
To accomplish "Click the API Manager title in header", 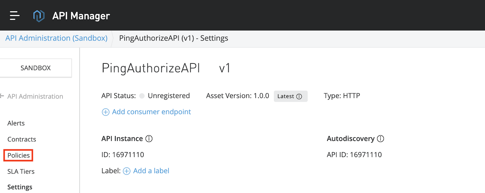I will 81,16.
